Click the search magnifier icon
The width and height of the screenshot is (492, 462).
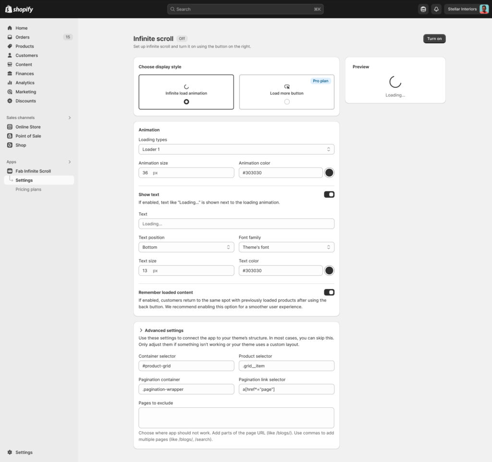(172, 9)
